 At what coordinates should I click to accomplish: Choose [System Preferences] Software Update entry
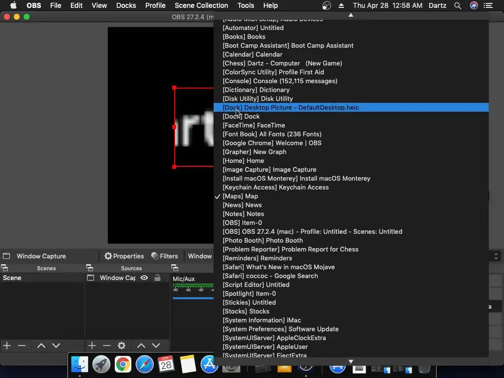(351, 329)
